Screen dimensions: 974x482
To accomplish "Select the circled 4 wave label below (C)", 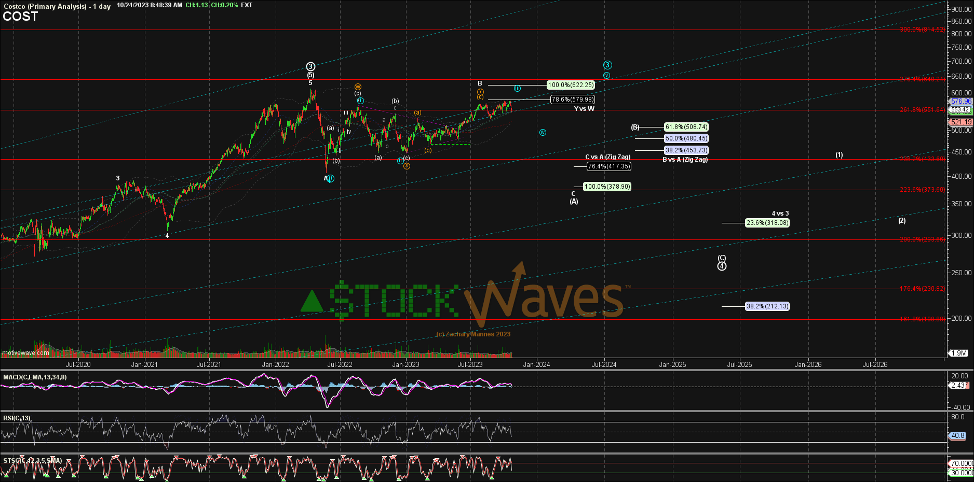I will pos(722,266).
